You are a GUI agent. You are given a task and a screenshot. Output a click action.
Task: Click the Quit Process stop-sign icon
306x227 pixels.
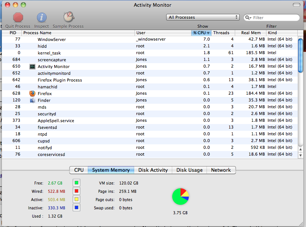tap(18, 17)
